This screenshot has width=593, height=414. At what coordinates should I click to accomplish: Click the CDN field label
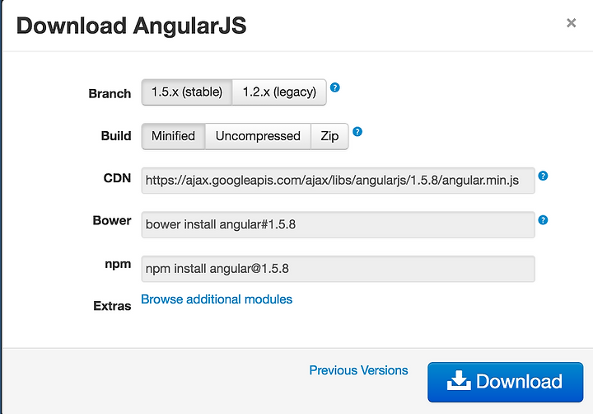[117, 178]
